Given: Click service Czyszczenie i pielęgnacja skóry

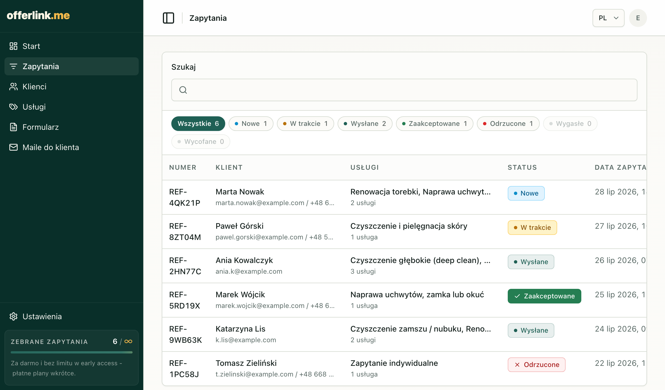Looking at the screenshot, I should [x=409, y=226].
